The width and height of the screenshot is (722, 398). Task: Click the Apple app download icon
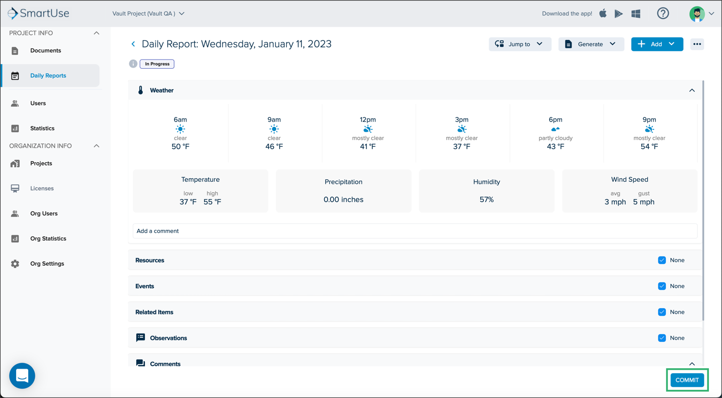[603, 14]
